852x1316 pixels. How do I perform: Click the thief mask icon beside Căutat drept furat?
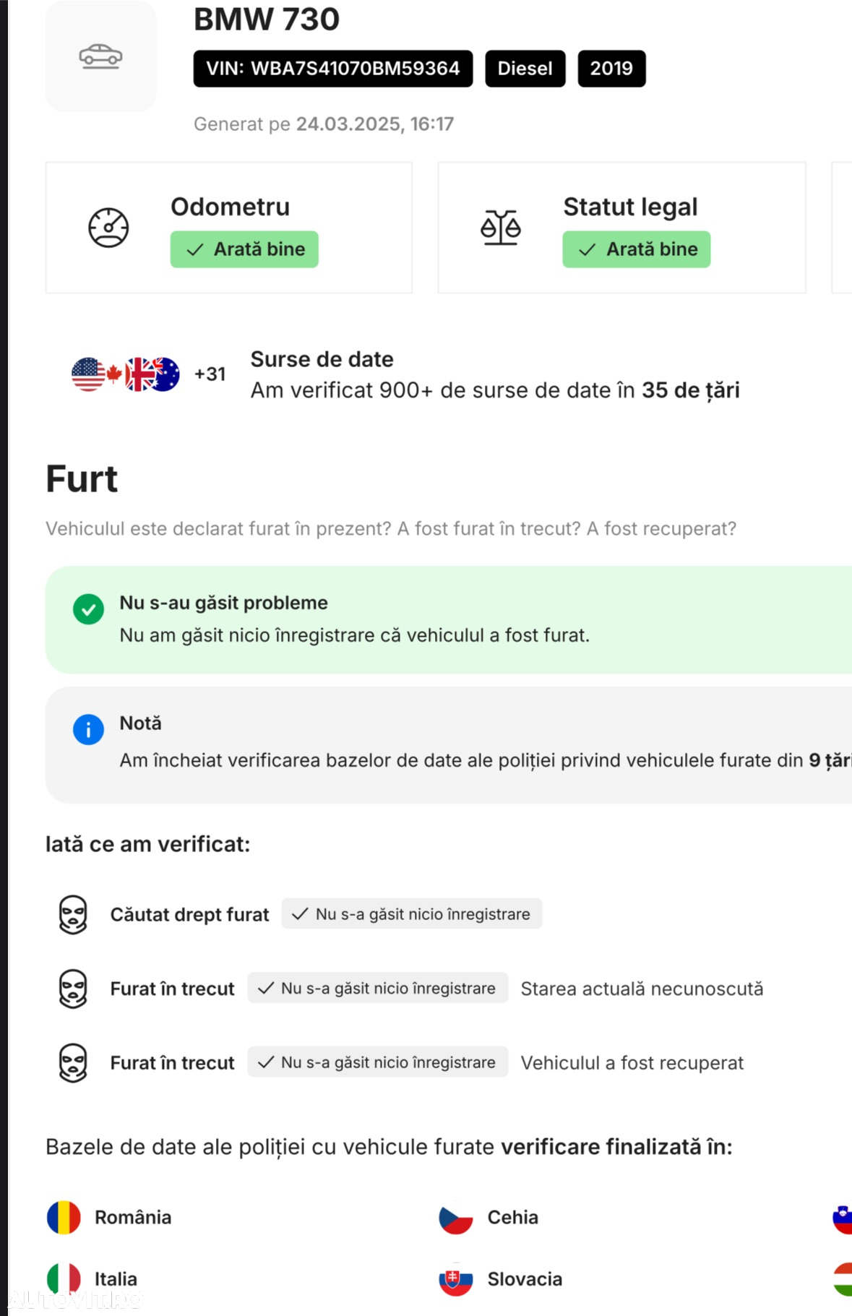(73, 915)
